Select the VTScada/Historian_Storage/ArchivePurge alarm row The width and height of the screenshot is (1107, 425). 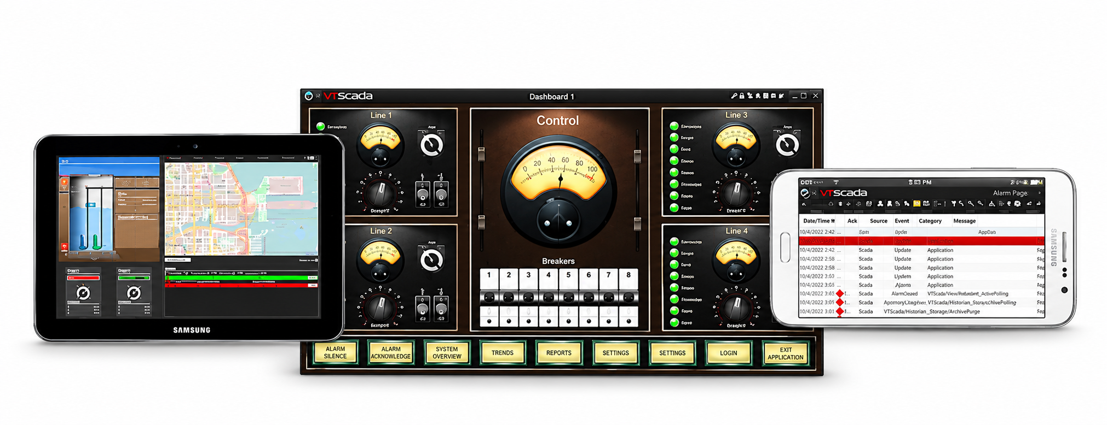point(921,311)
